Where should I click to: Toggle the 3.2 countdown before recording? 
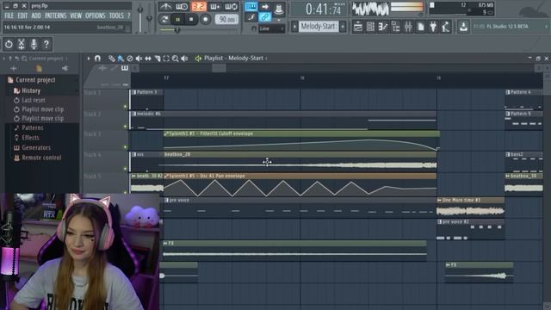pyautogui.click(x=199, y=6)
